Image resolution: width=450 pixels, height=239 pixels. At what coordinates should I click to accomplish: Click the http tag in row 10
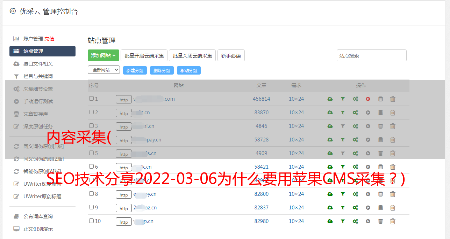pyautogui.click(x=124, y=222)
